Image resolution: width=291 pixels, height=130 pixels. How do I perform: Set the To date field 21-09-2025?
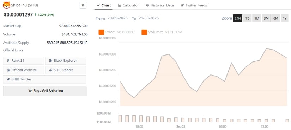pos(148,18)
